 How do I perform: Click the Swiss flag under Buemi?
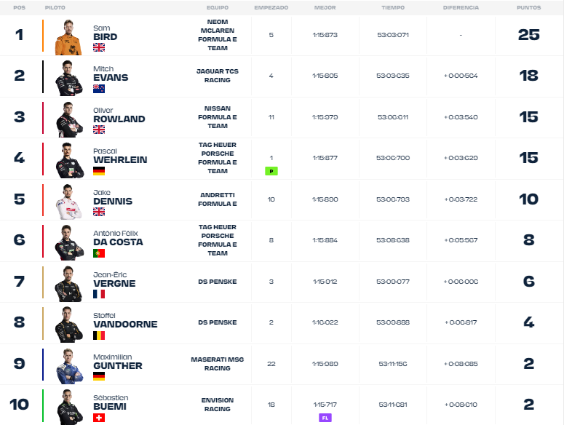[99, 418]
